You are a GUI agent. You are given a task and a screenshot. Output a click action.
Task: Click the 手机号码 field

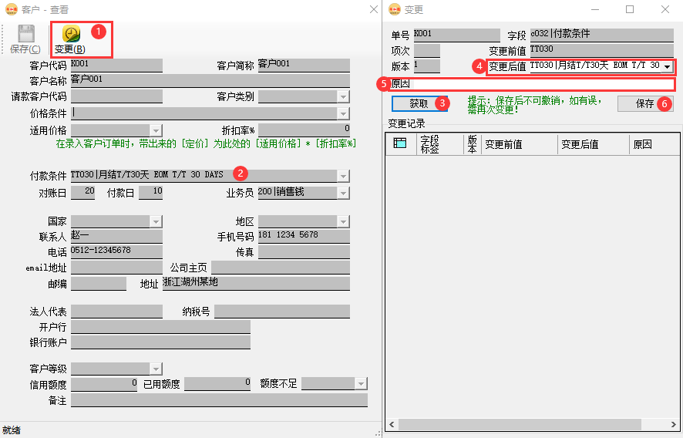[x=304, y=236]
